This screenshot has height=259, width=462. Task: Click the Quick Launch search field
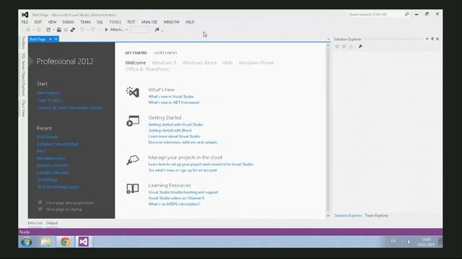(x=375, y=14)
